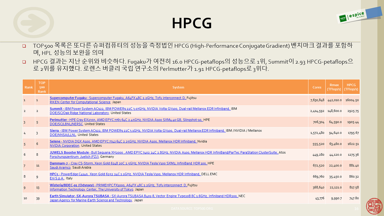This screenshot has height=216, width=384.
Task: Open the Summit IBM Power System link
Action: click(140, 109)
